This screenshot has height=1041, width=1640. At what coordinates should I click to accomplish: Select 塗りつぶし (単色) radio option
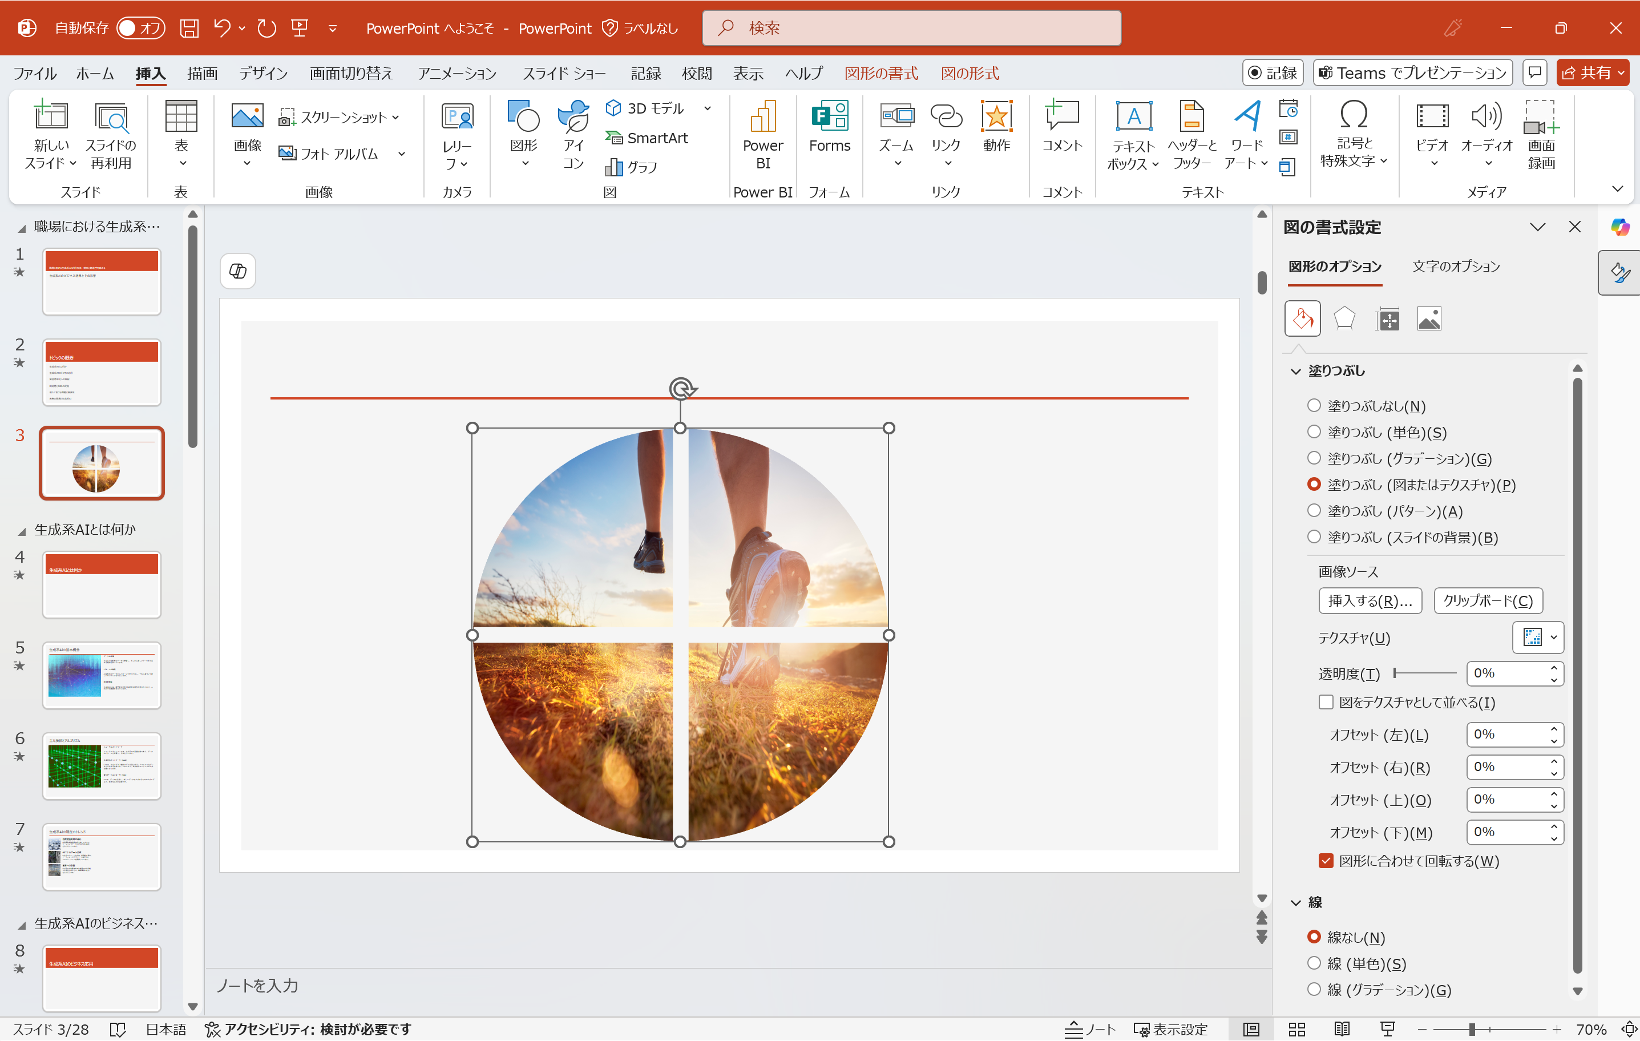(1314, 432)
